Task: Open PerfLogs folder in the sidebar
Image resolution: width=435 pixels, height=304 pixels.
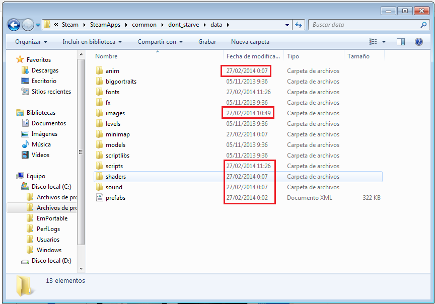Action: (x=48, y=229)
